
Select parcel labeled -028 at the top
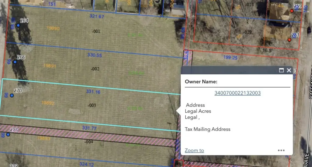[x=250, y=4]
